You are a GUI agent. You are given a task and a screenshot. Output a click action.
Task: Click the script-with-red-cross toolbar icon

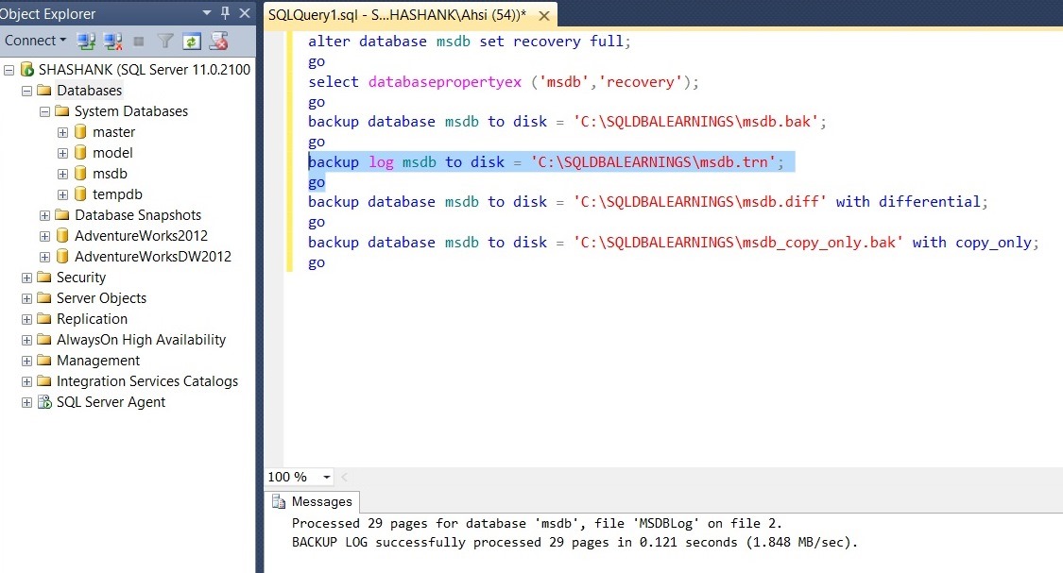[x=218, y=42]
